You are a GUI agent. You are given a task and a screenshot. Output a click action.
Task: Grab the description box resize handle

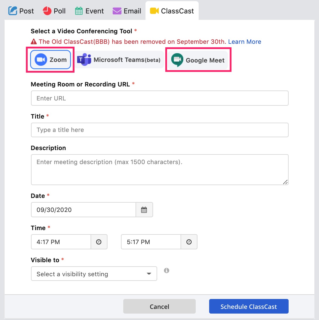[285, 182]
